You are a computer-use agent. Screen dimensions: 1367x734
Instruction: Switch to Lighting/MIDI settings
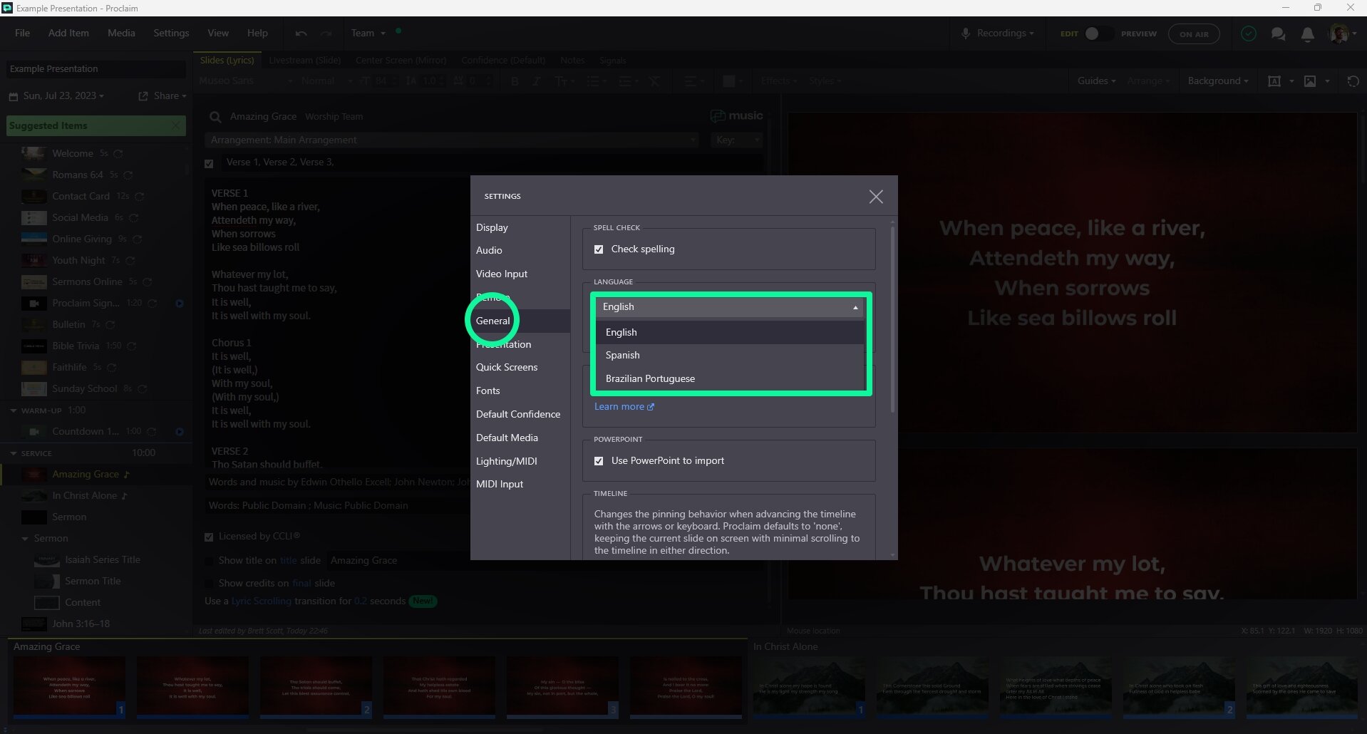(506, 461)
